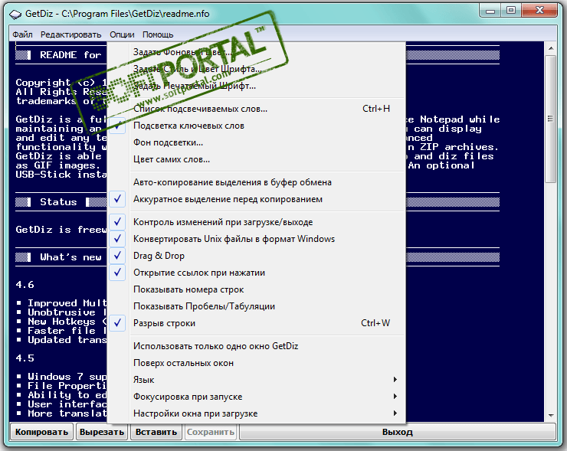567x451 pixels.
Task: Close the GetDiz window
Action: coord(539,11)
